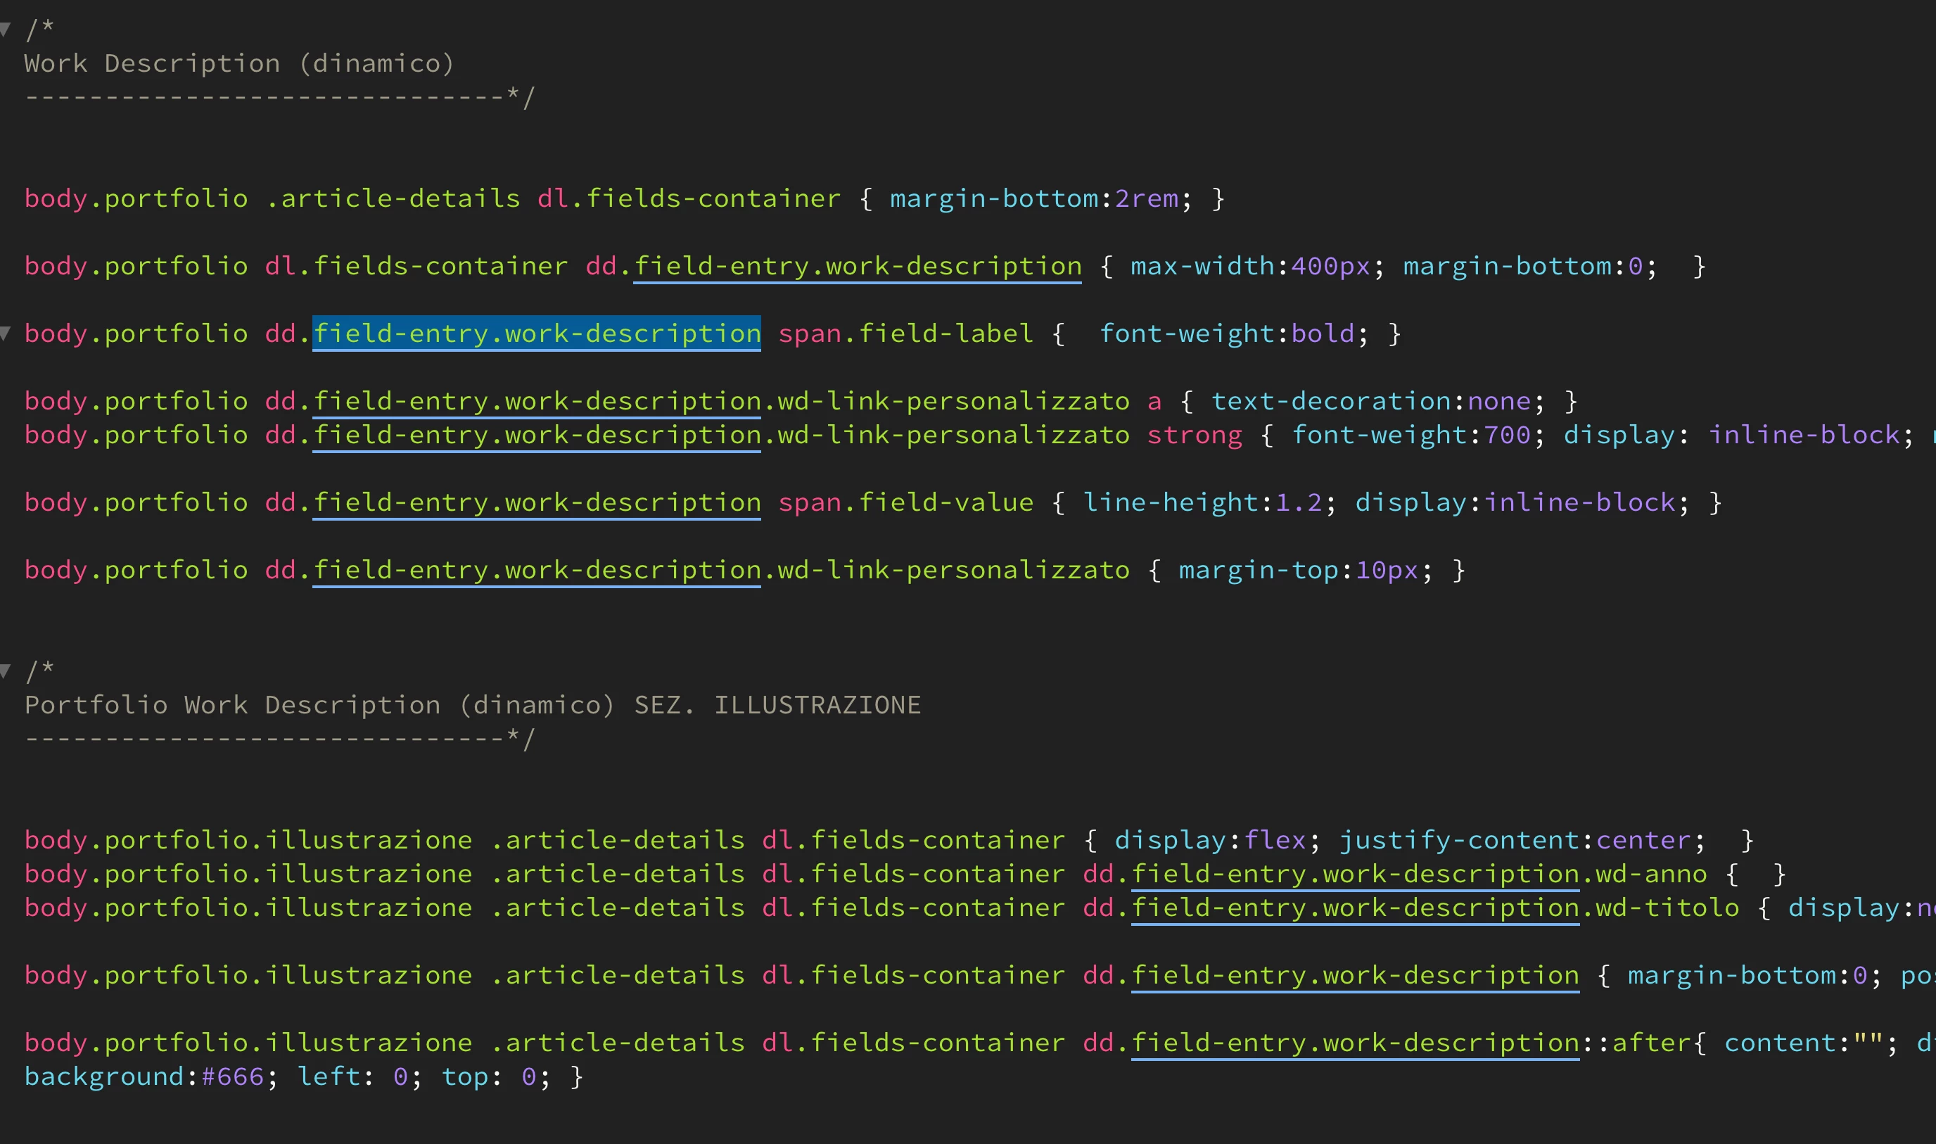Click the wd-titolo class selector
This screenshot has width=1936, height=1144.
[x=1667, y=908]
